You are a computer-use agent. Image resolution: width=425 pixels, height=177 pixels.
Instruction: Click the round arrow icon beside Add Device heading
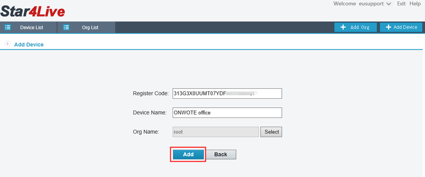(x=7, y=44)
